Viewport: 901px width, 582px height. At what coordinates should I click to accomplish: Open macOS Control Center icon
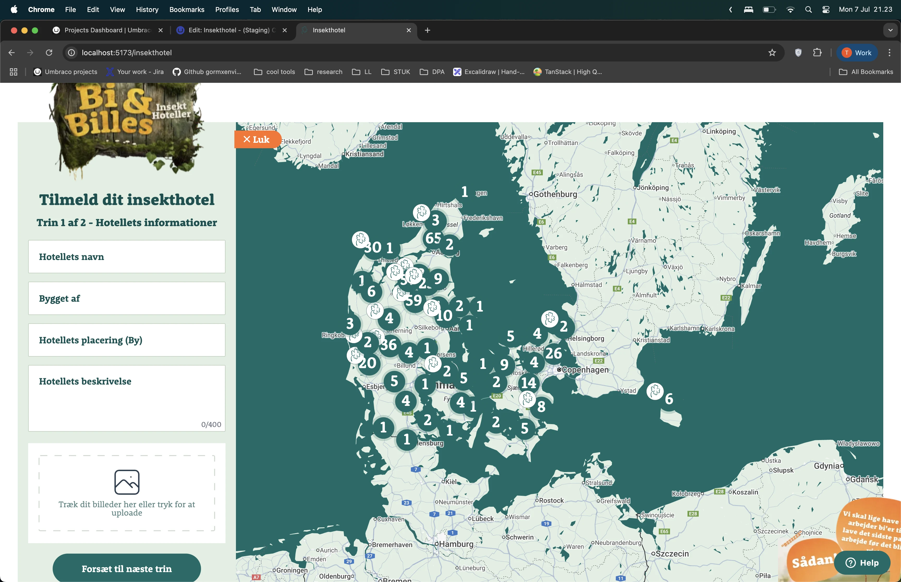tap(826, 9)
